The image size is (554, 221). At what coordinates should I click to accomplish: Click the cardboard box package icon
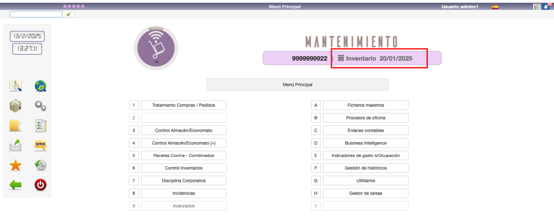[16, 106]
